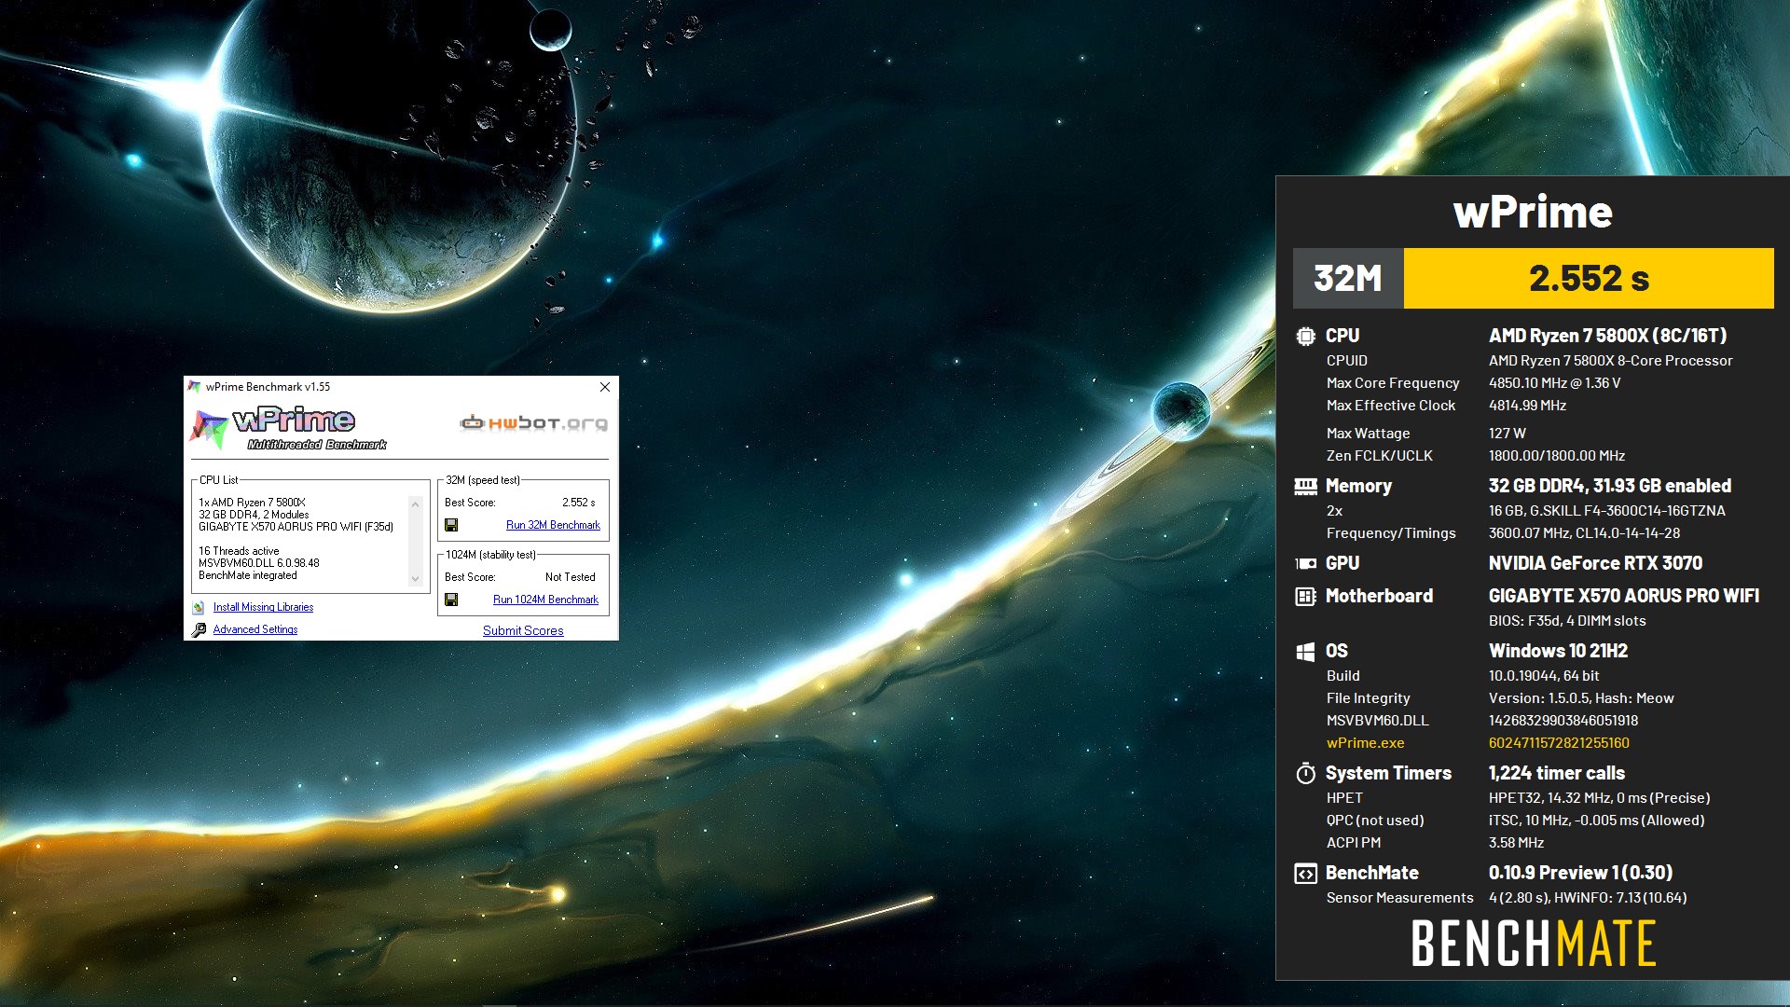Click the '127 W' max wattage value

click(1508, 434)
